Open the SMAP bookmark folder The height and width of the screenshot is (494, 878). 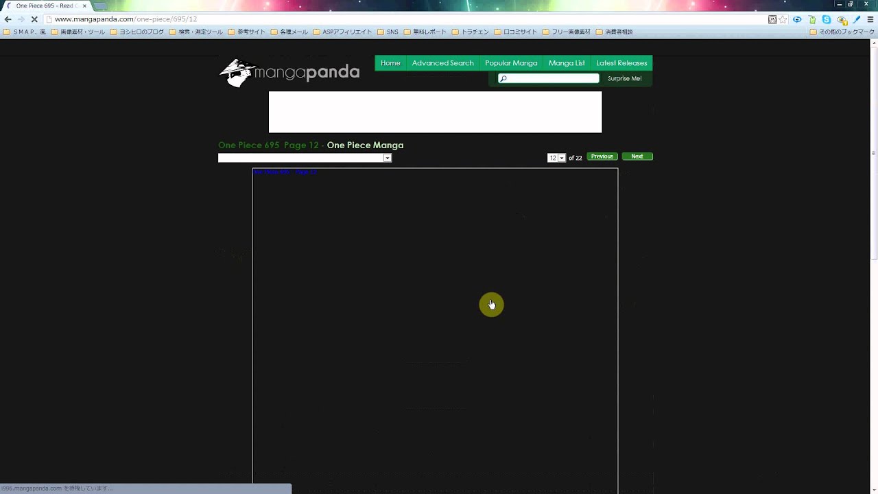[25, 32]
